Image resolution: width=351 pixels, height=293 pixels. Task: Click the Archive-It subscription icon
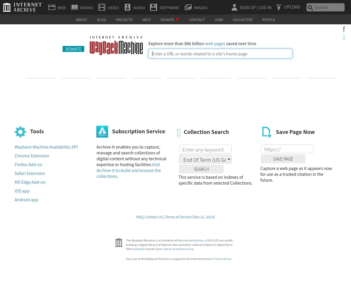click(x=102, y=132)
